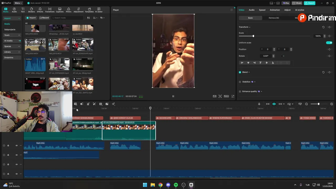Open the Text tools icon
Viewport: 336px width, 189px height.
23,10
